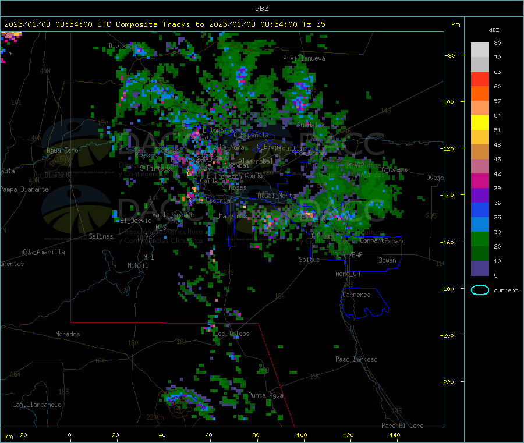Click the '60' tick on the bottom km axis
This screenshot has width=524, height=443.
208,435
